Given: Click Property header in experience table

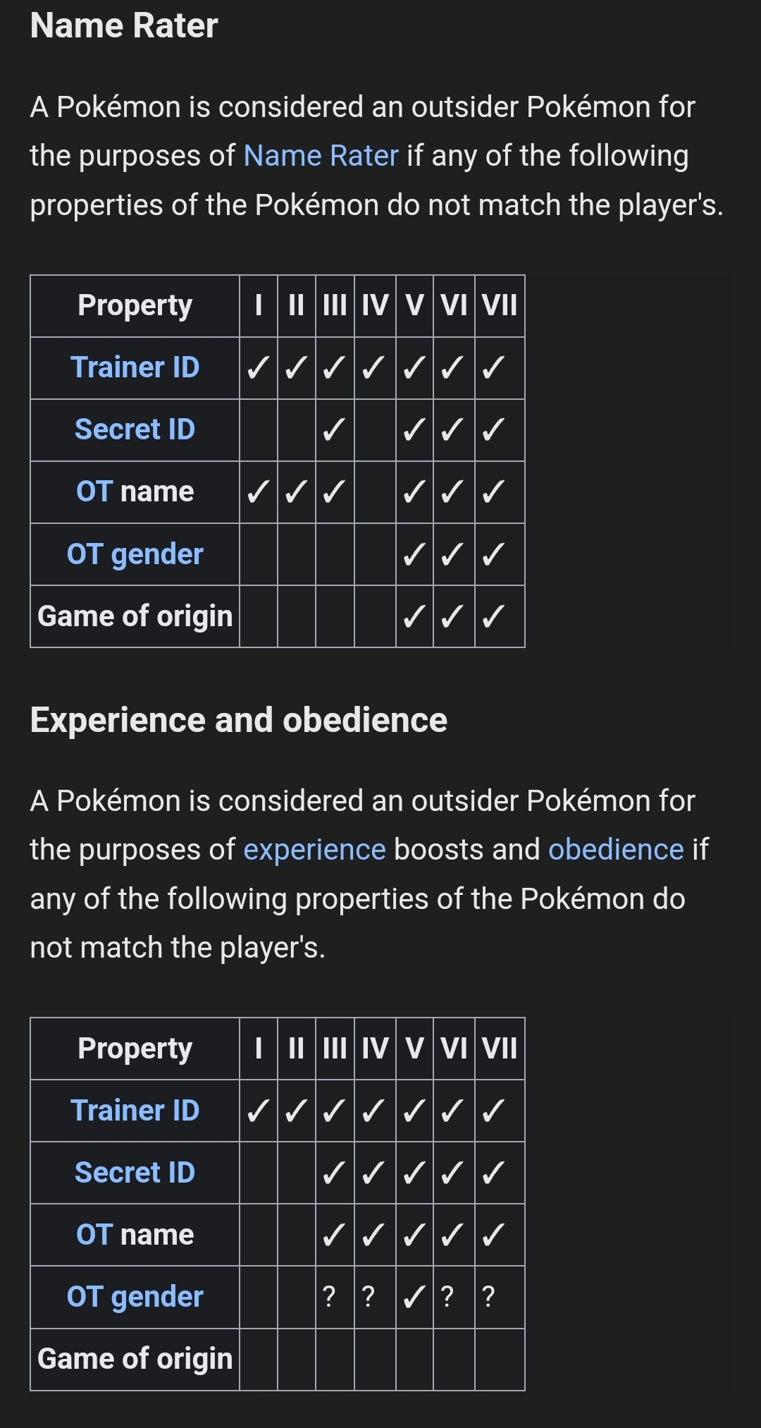Looking at the screenshot, I should point(135,1049).
